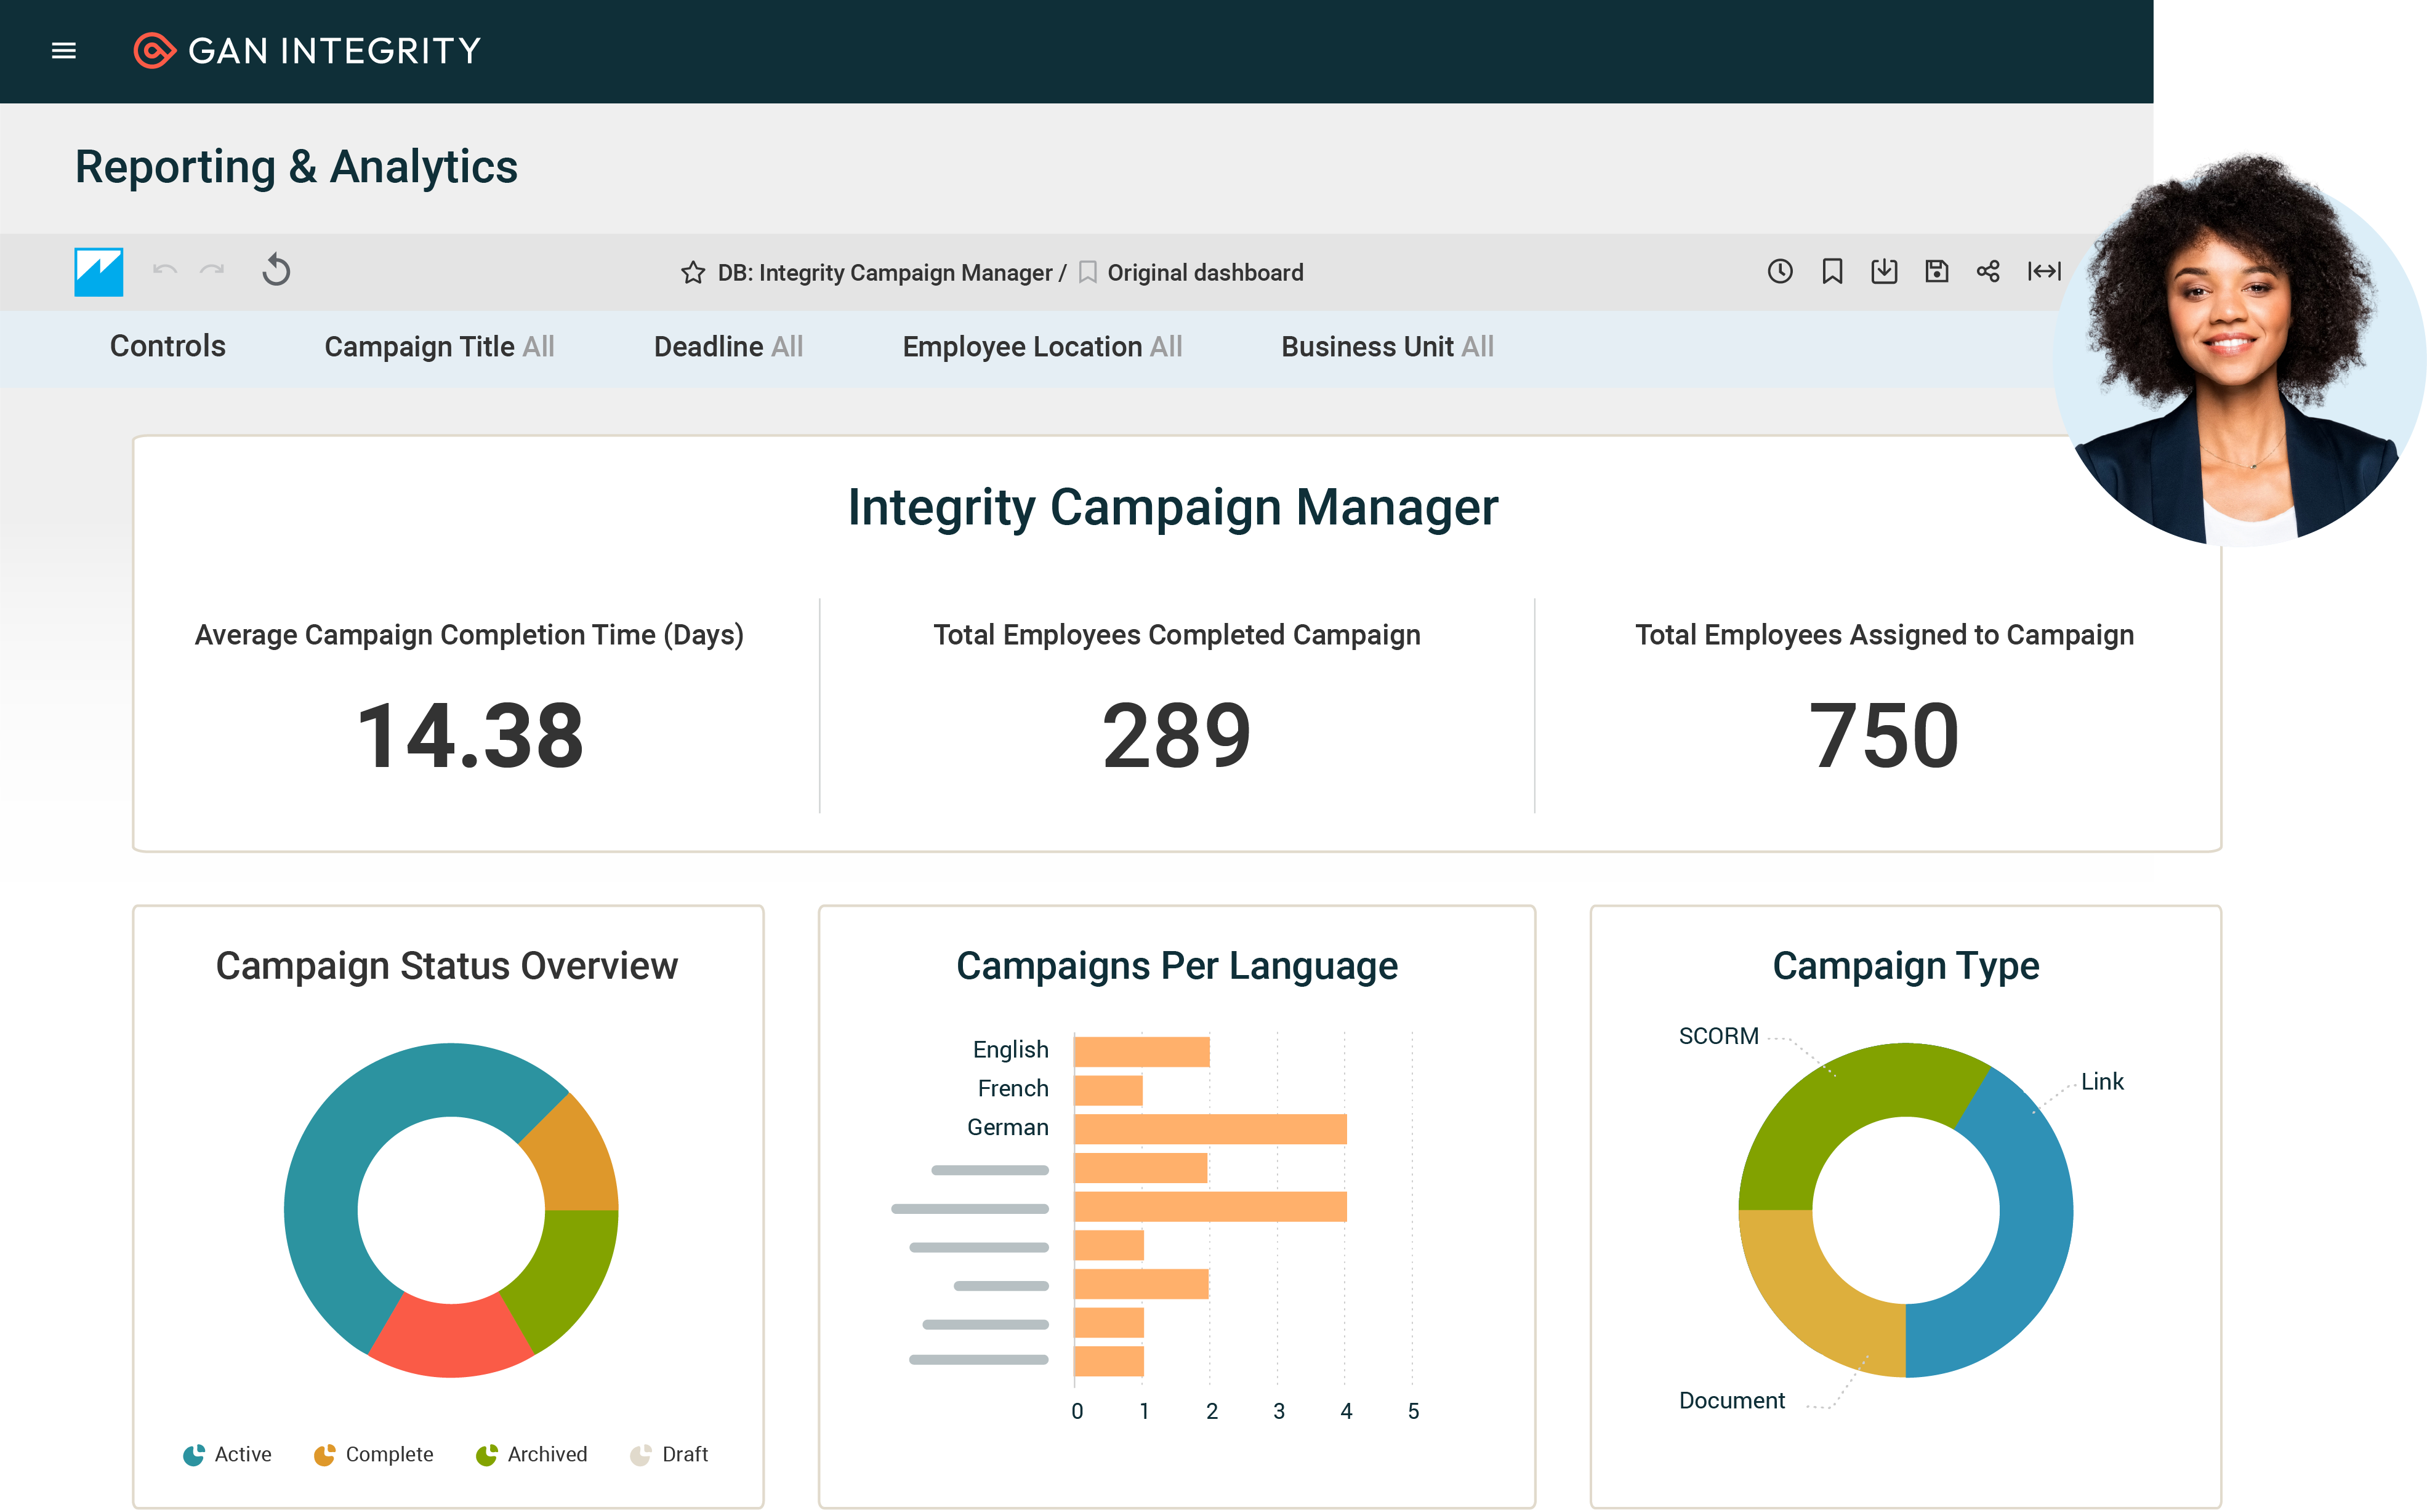Image resolution: width=2427 pixels, height=1510 pixels.
Task: Toggle Complete in the status legend
Action: pos(374,1454)
